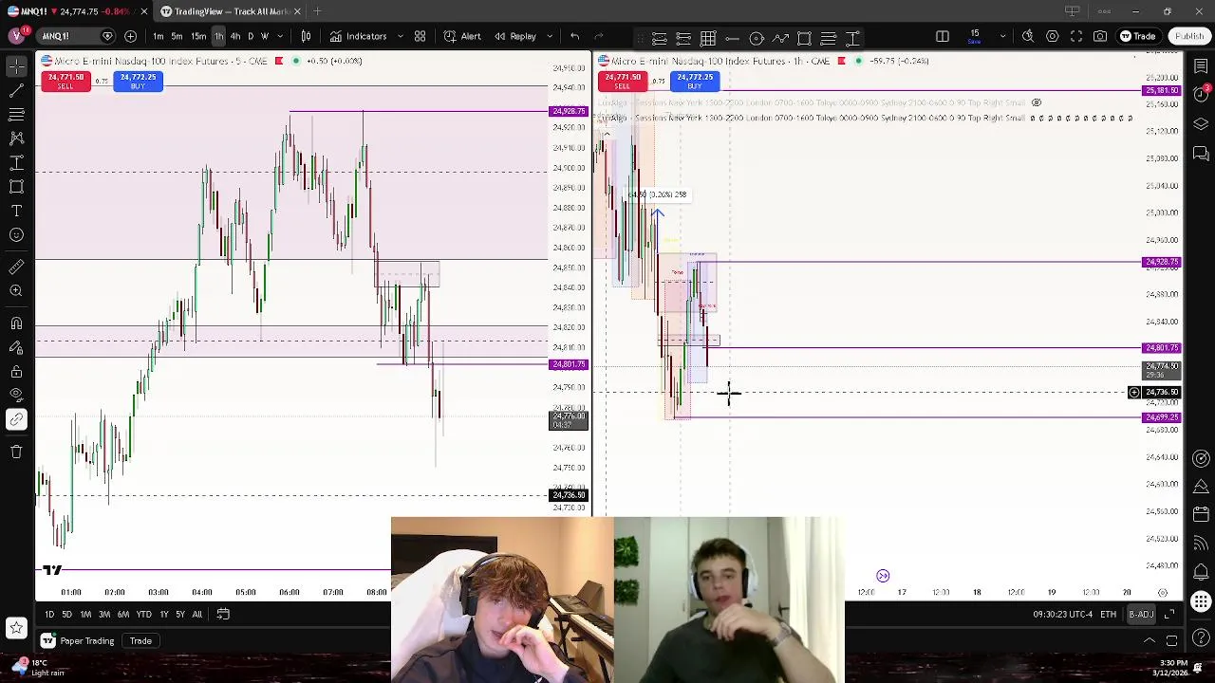Remove drawings with the trash icon

(16, 452)
